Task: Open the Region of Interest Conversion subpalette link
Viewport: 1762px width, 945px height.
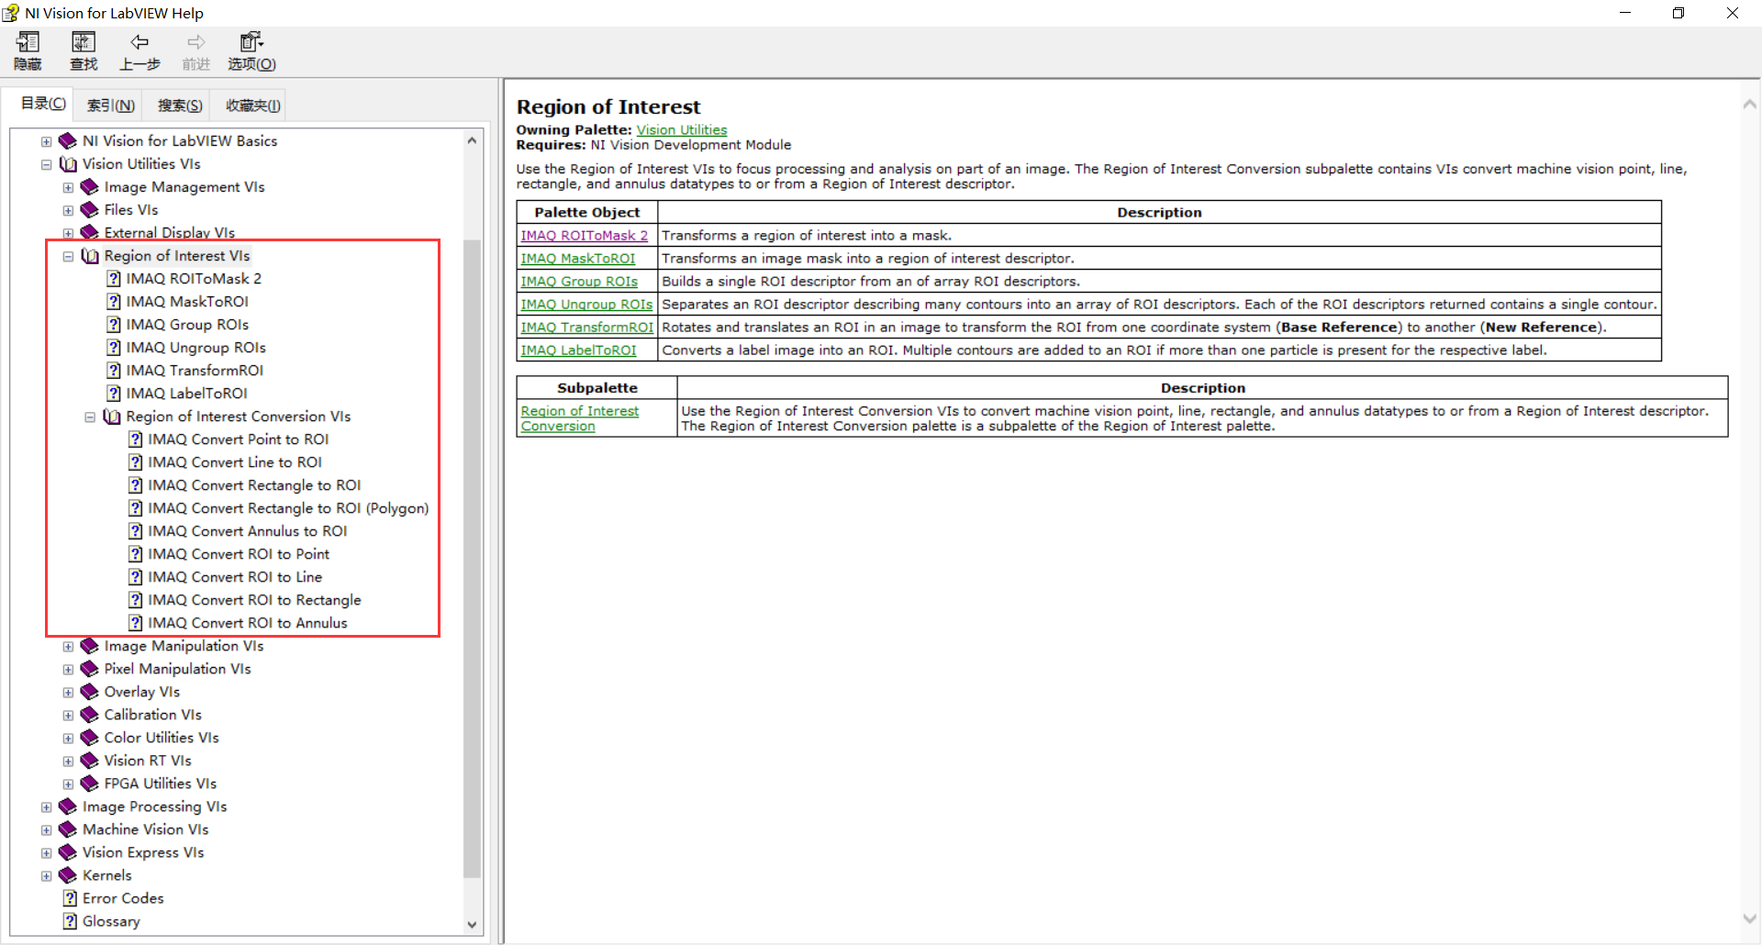Action: tap(580, 418)
